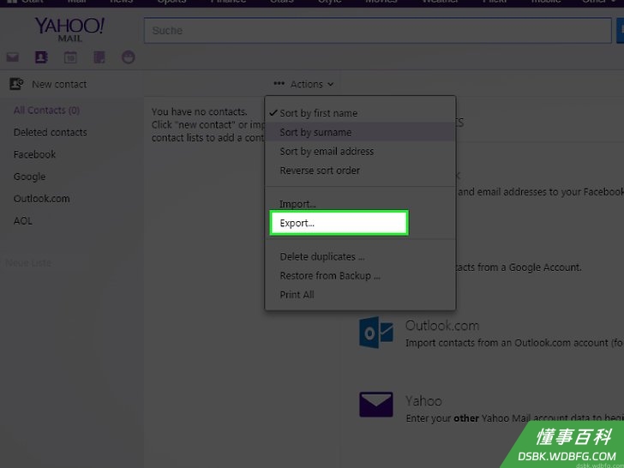This screenshot has width=624, height=468.
Task: Open the All Contacts (0) list
Action: click(x=46, y=111)
